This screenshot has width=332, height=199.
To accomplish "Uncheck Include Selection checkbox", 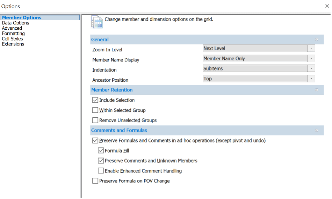I will [95, 100].
